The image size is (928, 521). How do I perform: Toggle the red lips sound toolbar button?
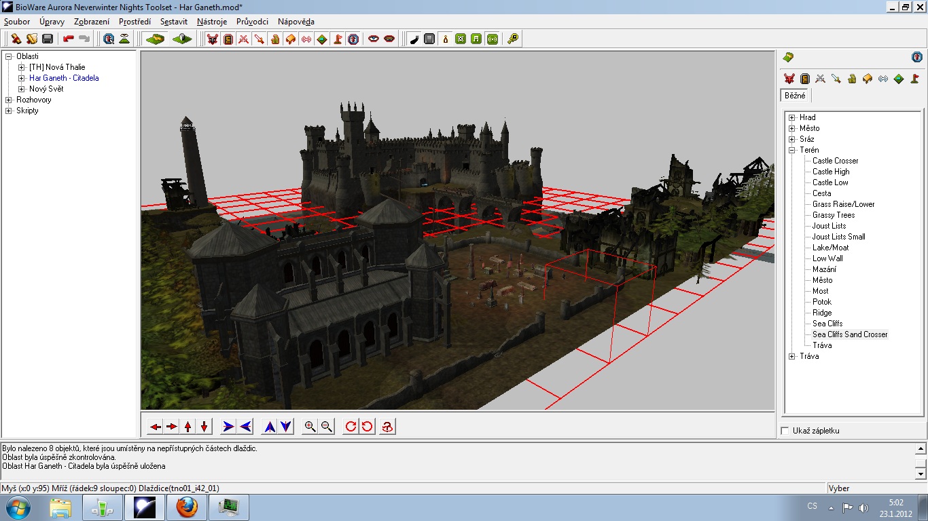(x=389, y=39)
